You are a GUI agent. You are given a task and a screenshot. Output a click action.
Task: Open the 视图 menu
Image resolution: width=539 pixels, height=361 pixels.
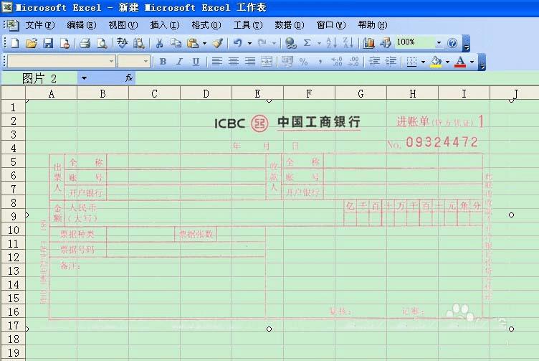point(123,25)
